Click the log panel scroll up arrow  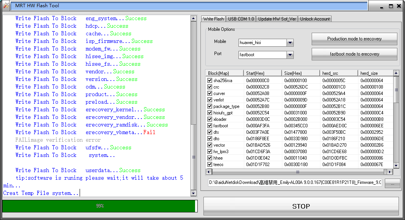pyautogui.click(x=194, y=18)
